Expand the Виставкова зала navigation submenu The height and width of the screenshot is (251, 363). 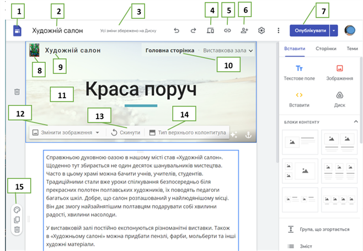tap(251, 51)
